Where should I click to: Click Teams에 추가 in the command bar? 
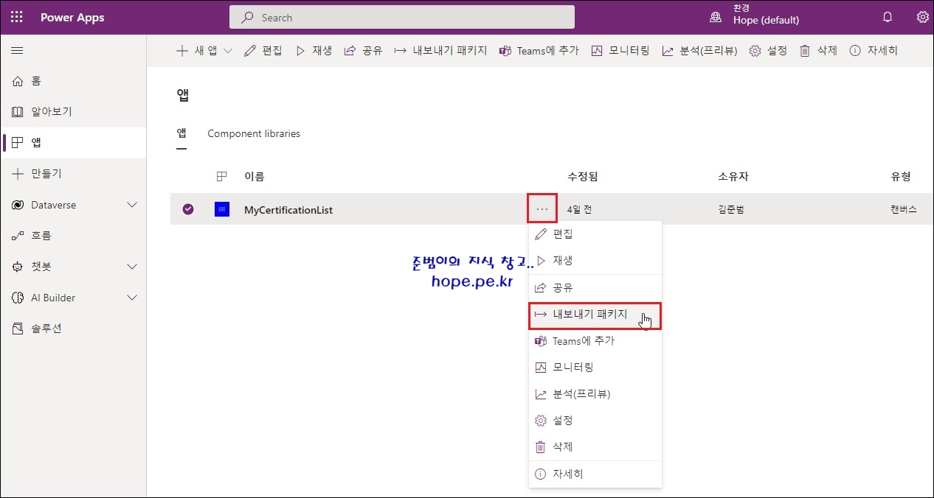539,51
